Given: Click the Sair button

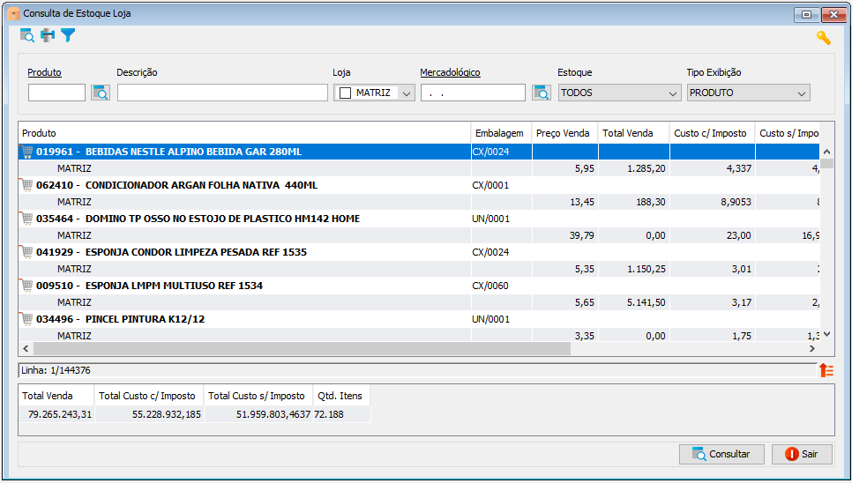Looking at the screenshot, I should 802,454.
